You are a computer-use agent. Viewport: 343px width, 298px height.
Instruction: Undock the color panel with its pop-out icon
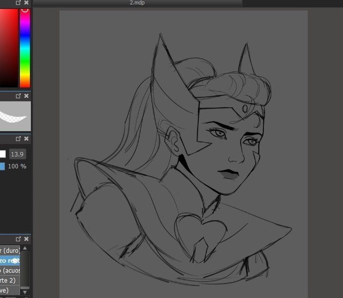point(18,2)
